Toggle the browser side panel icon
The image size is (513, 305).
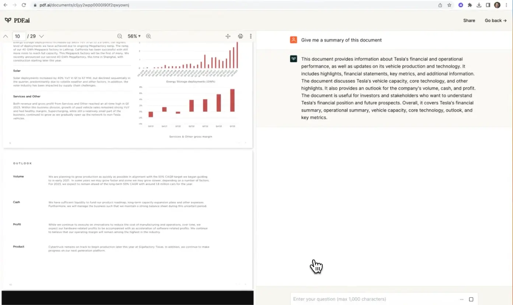tap(487, 5)
